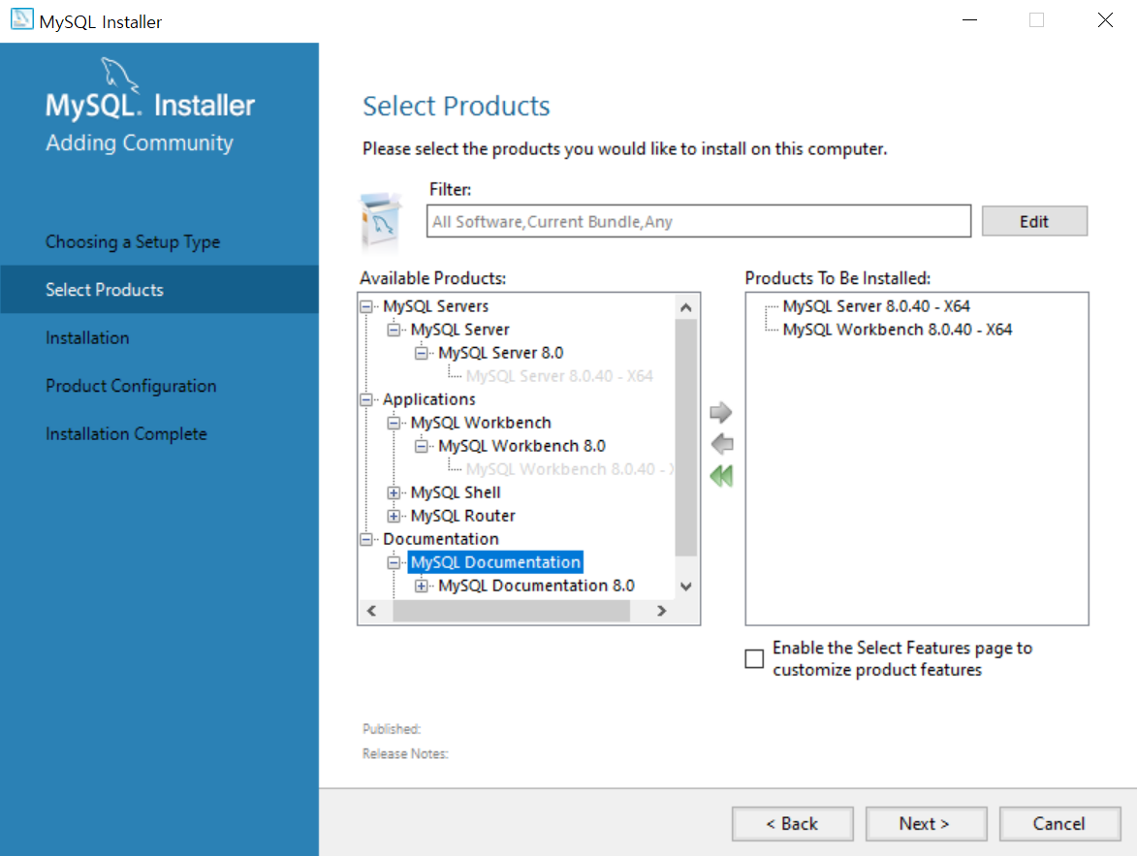Select the MySQL Server tree item
This screenshot has width=1137, height=856.
(x=459, y=330)
